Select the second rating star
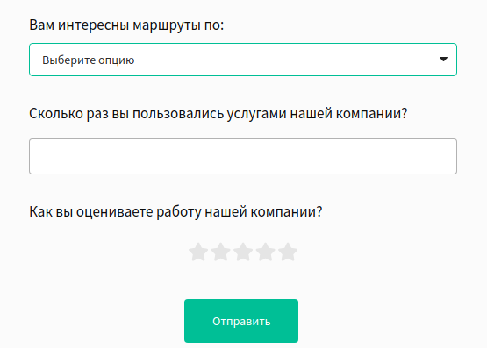The height and width of the screenshot is (348, 487). 220,252
